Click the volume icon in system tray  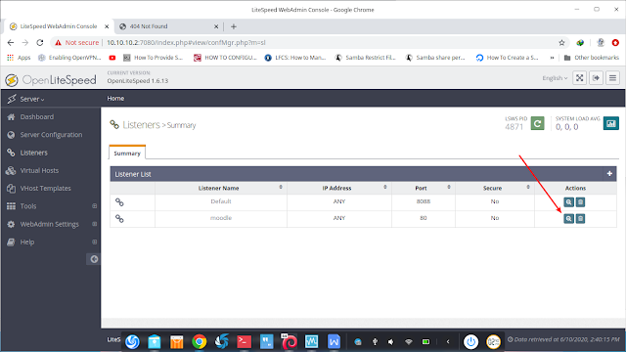[x=391, y=342]
